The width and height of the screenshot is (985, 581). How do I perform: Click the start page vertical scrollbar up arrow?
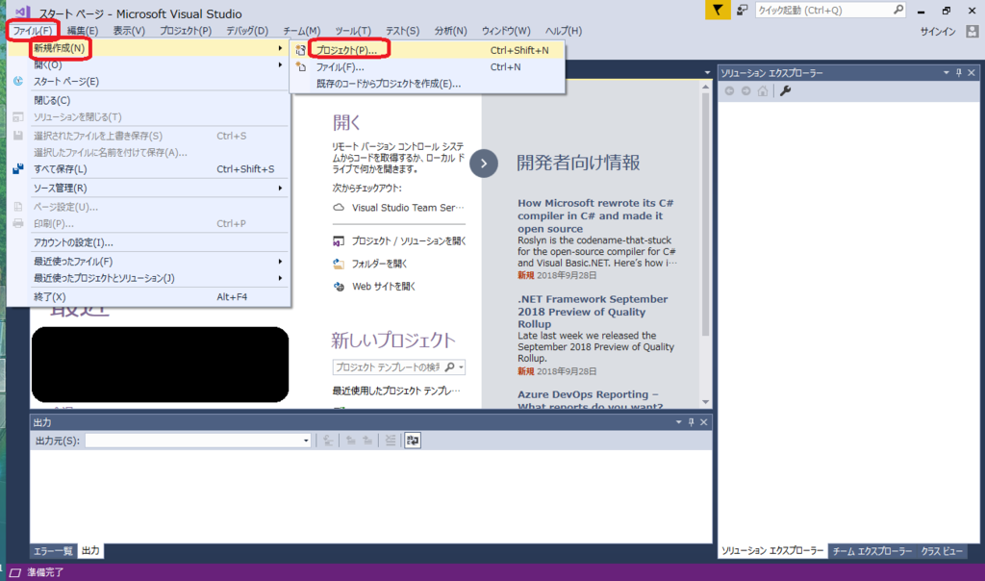[x=705, y=88]
